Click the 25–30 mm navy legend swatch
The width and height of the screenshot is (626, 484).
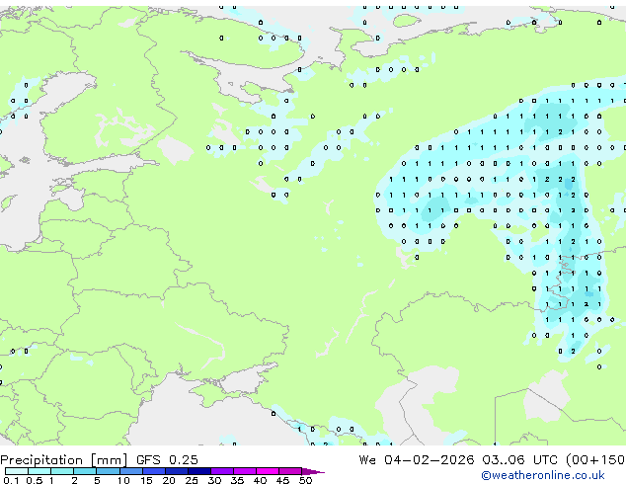[198, 471]
